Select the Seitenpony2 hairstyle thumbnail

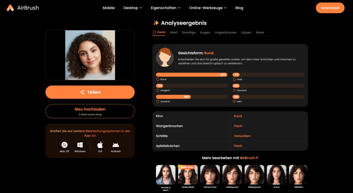tap(255, 175)
